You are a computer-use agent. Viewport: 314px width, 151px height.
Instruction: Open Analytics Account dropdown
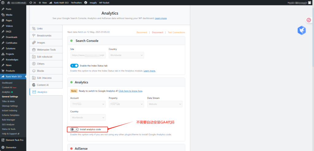88,104
